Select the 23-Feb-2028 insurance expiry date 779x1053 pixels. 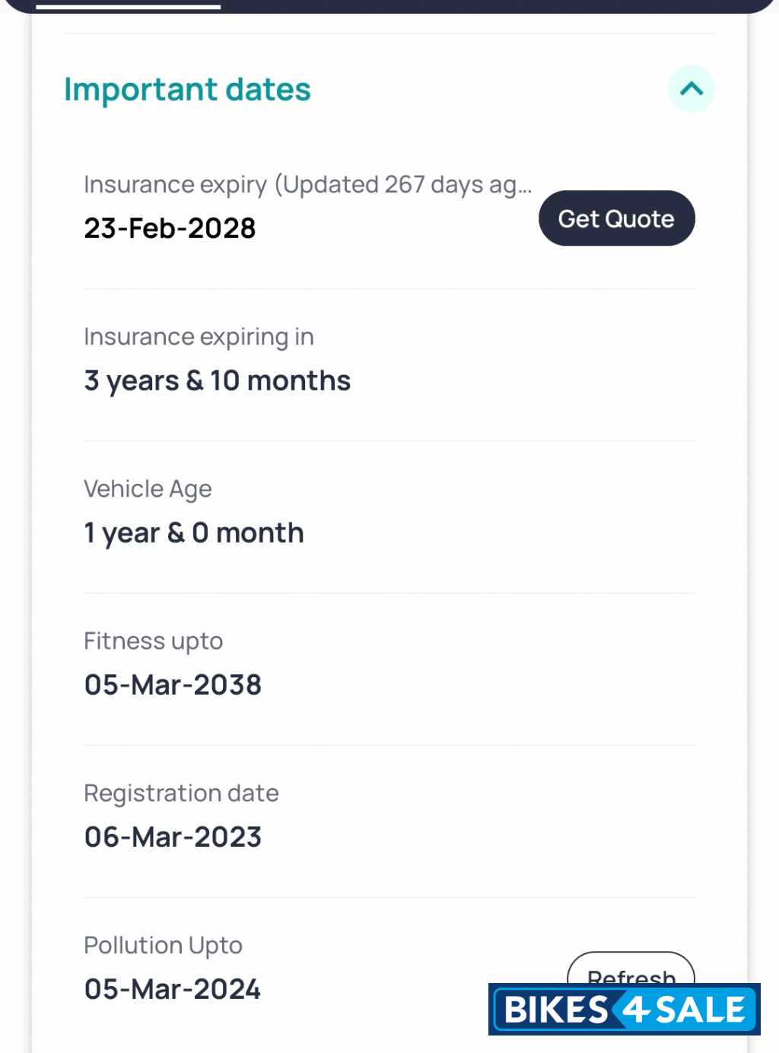[x=170, y=228]
